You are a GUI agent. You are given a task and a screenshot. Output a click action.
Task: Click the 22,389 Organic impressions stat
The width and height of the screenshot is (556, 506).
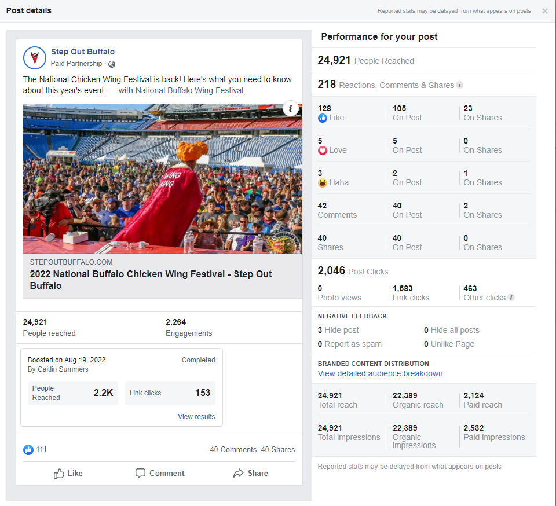point(414,437)
